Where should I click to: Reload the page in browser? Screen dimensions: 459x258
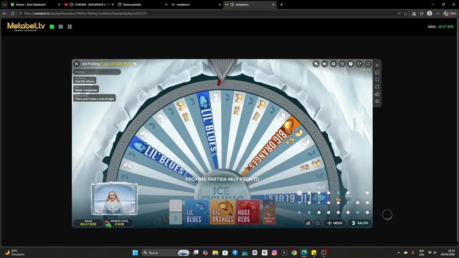coord(13,13)
